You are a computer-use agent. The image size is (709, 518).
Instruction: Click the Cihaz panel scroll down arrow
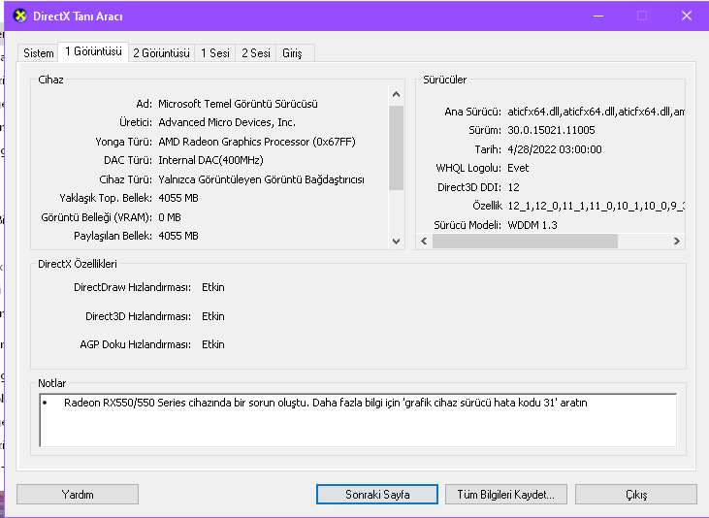396,242
